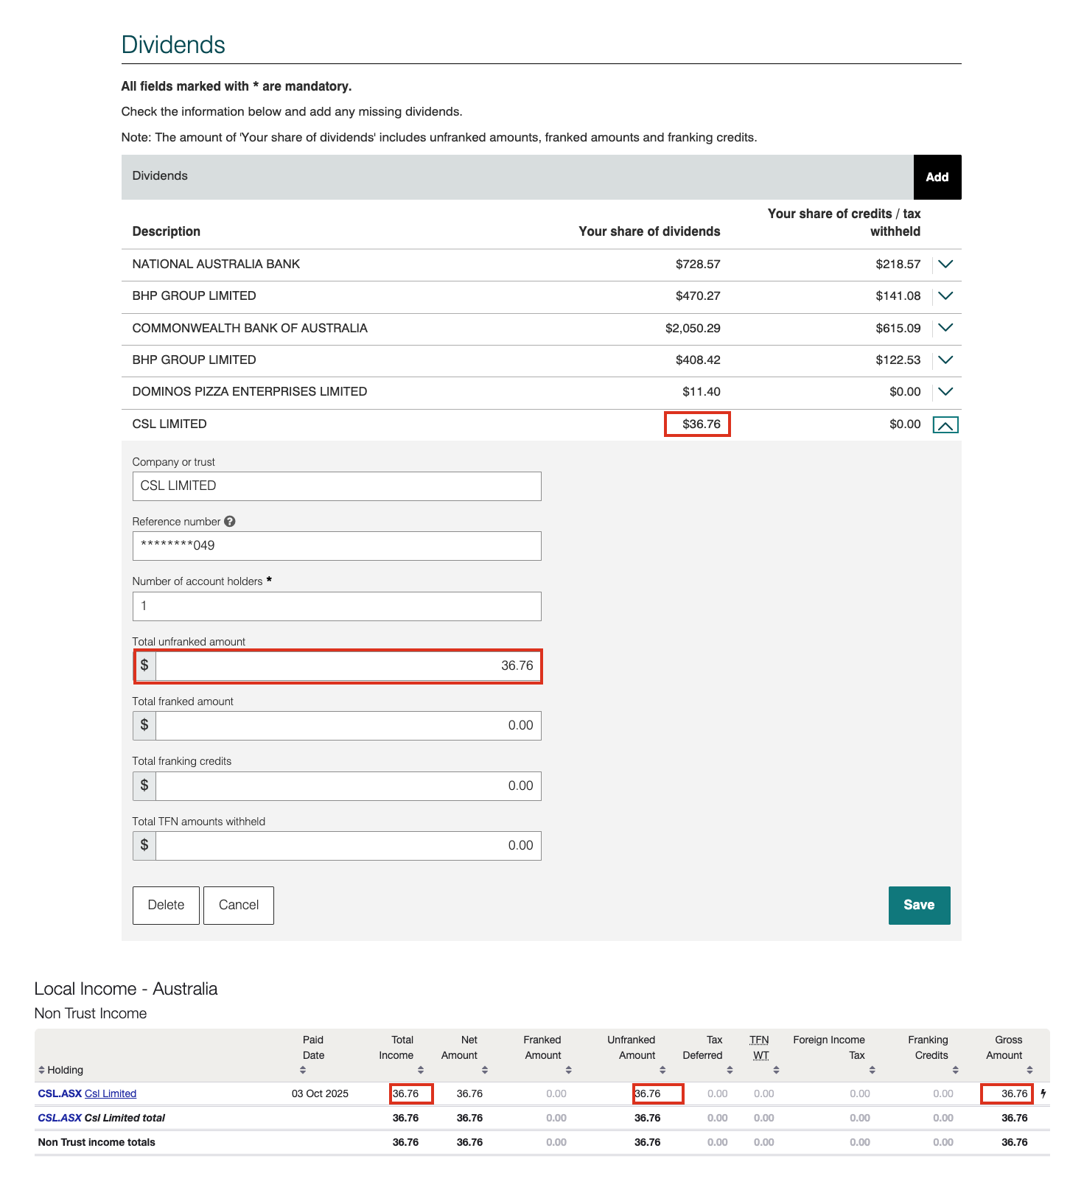
Task: Click the Company or trust field
Action: (x=337, y=486)
